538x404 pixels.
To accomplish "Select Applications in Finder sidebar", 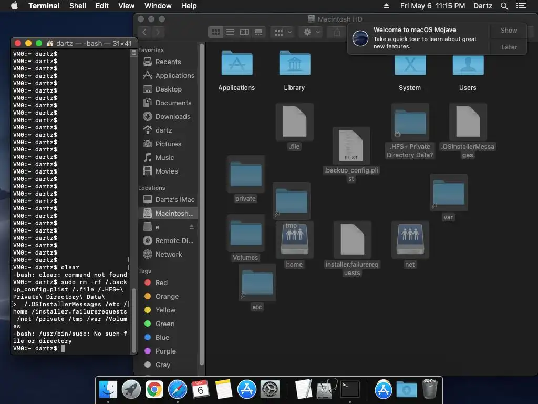I will click(x=168, y=76).
